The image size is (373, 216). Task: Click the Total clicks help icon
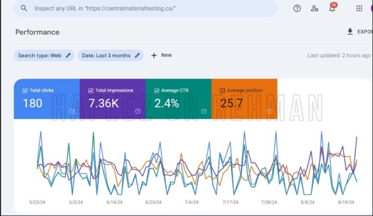coord(72,111)
